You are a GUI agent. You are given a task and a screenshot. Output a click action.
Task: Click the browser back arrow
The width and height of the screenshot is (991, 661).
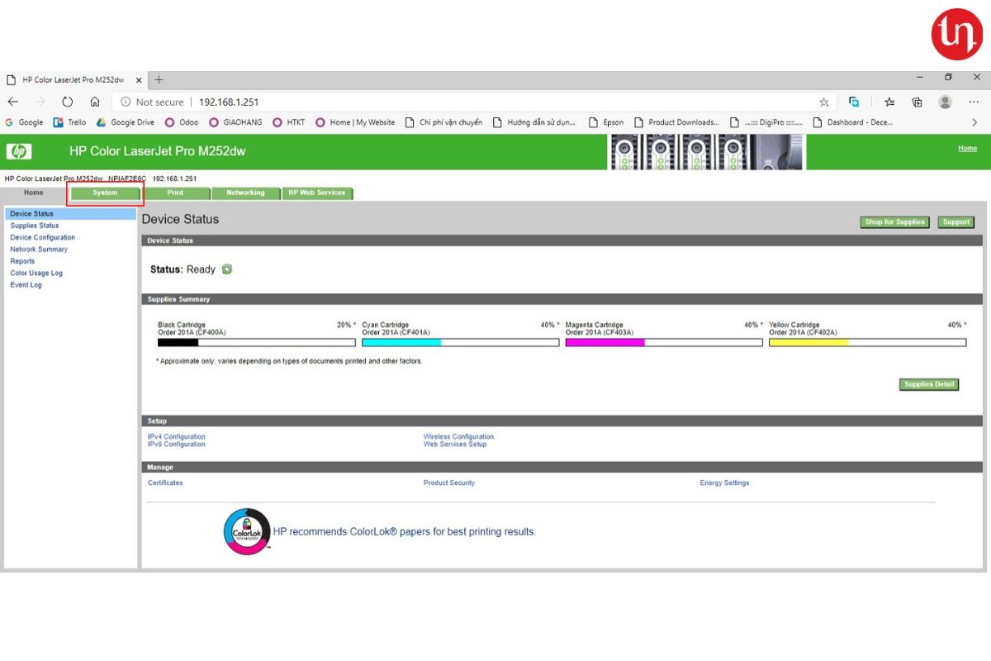coord(12,102)
